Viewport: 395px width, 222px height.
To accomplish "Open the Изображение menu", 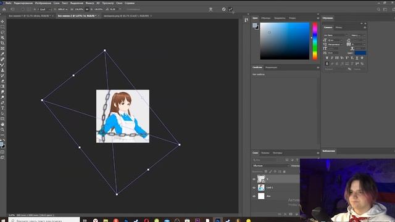I will pos(43,3).
